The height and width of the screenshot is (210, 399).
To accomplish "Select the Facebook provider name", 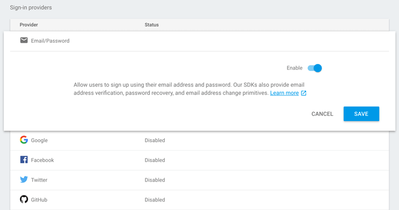I will (43, 160).
